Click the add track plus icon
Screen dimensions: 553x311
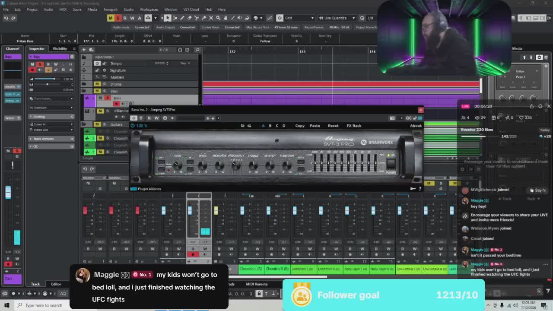pyautogui.click(x=84, y=50)
